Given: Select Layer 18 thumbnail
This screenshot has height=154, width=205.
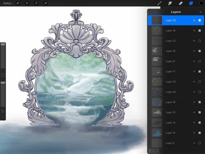Looking at the screenshot, I should [157, 51].
